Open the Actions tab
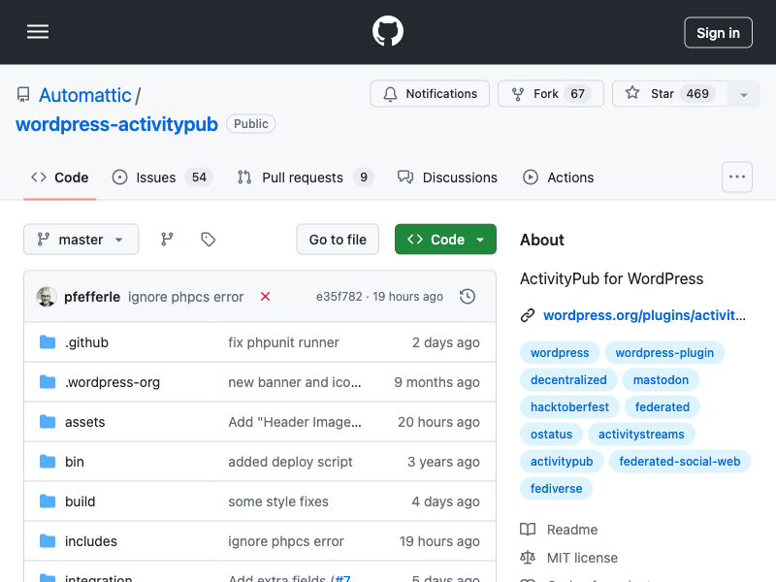Image resolution: width=776 pixels, height=582 pixels. coord(559,178)
